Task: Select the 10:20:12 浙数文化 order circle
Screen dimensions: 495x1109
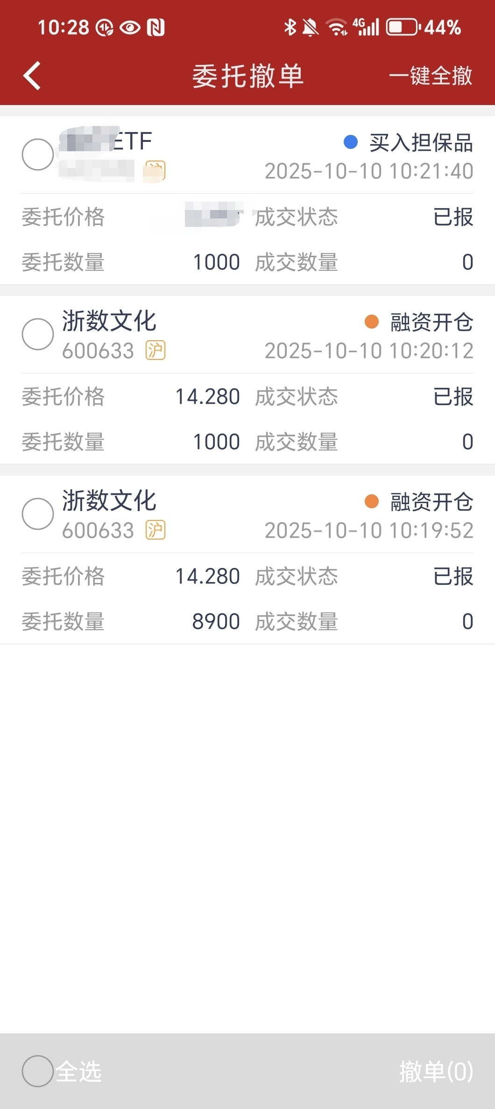Action: click(x=38, y=334)
